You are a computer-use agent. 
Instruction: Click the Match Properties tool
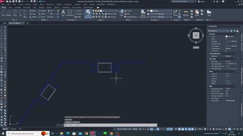[143, 14]
